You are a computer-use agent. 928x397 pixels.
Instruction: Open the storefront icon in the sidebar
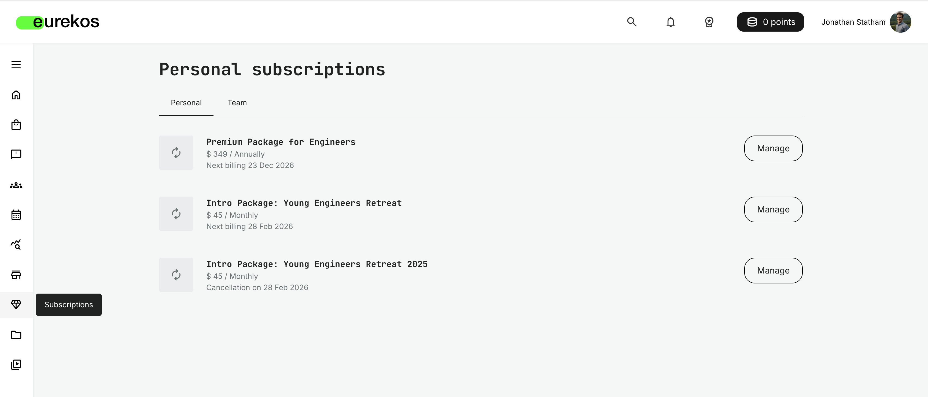[16, 275]
